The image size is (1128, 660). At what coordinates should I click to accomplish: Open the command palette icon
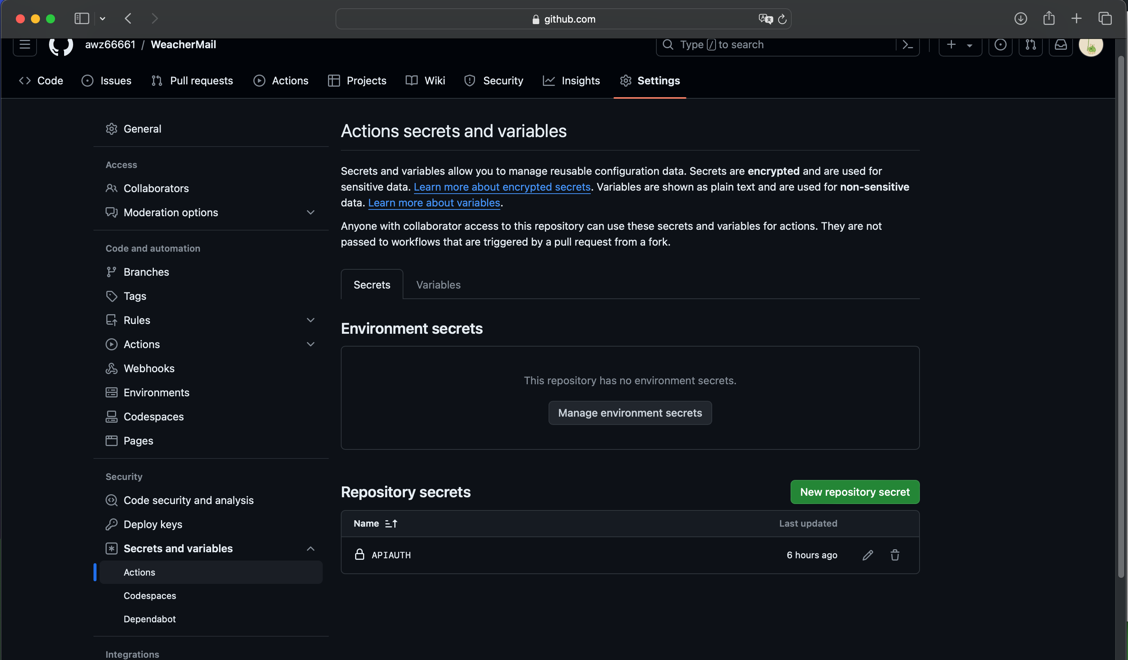click(x=907, y=45)
